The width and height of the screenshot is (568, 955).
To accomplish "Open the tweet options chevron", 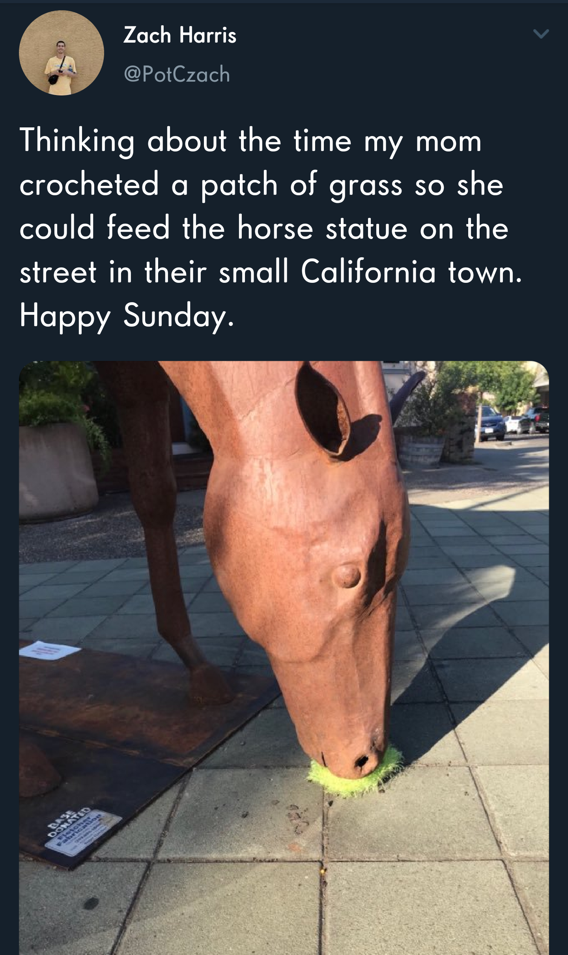I will pos(541,34).
